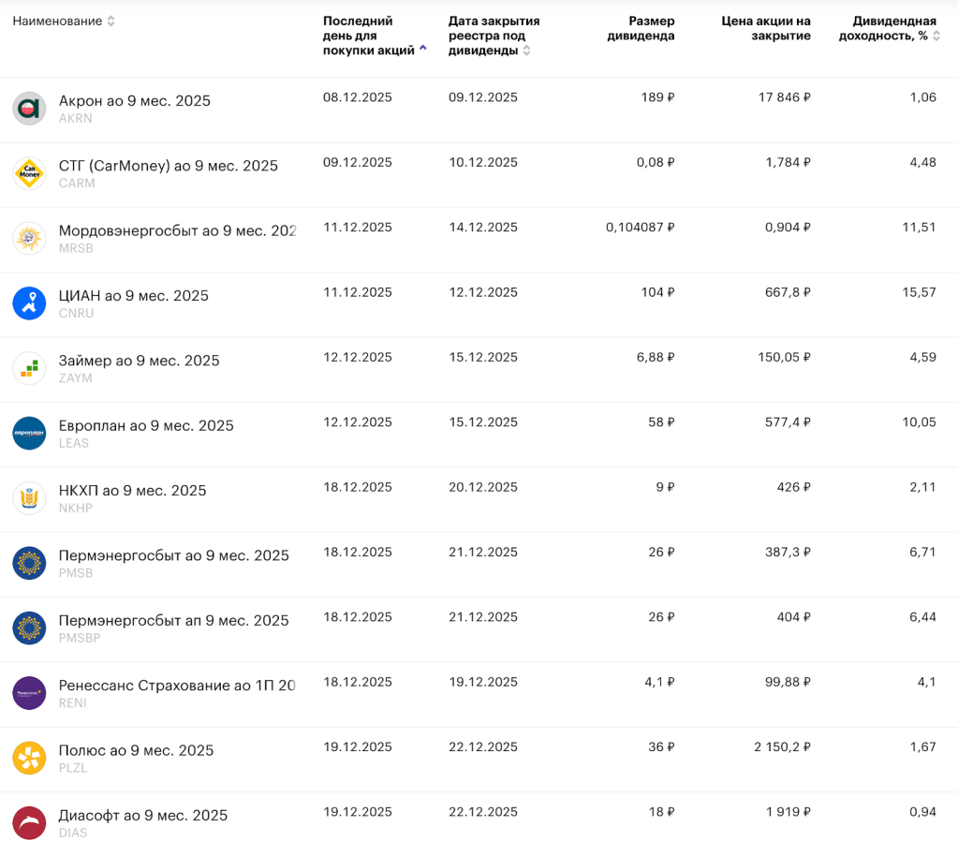Click the Ренессанс Страхование logo icon
This screenshot has width=958, height=856.
[x=29, y=693]
